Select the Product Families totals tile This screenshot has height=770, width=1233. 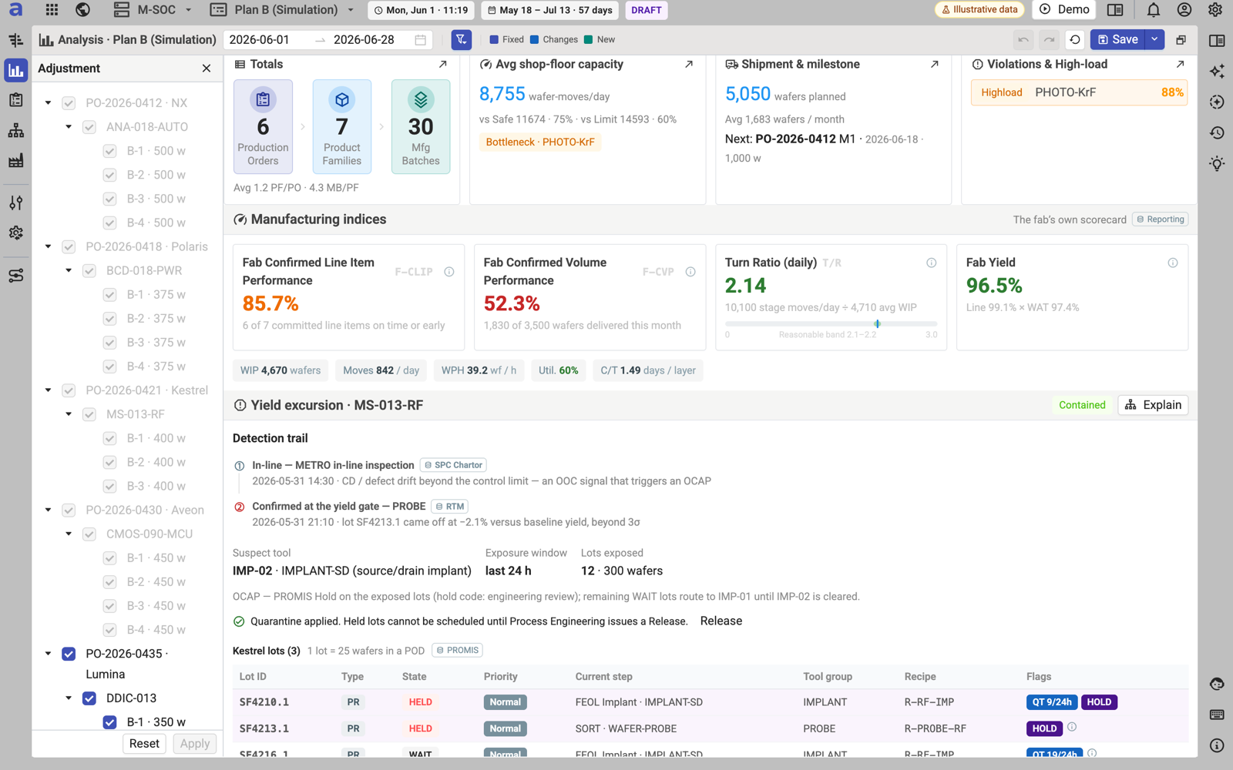click(342, 127)
